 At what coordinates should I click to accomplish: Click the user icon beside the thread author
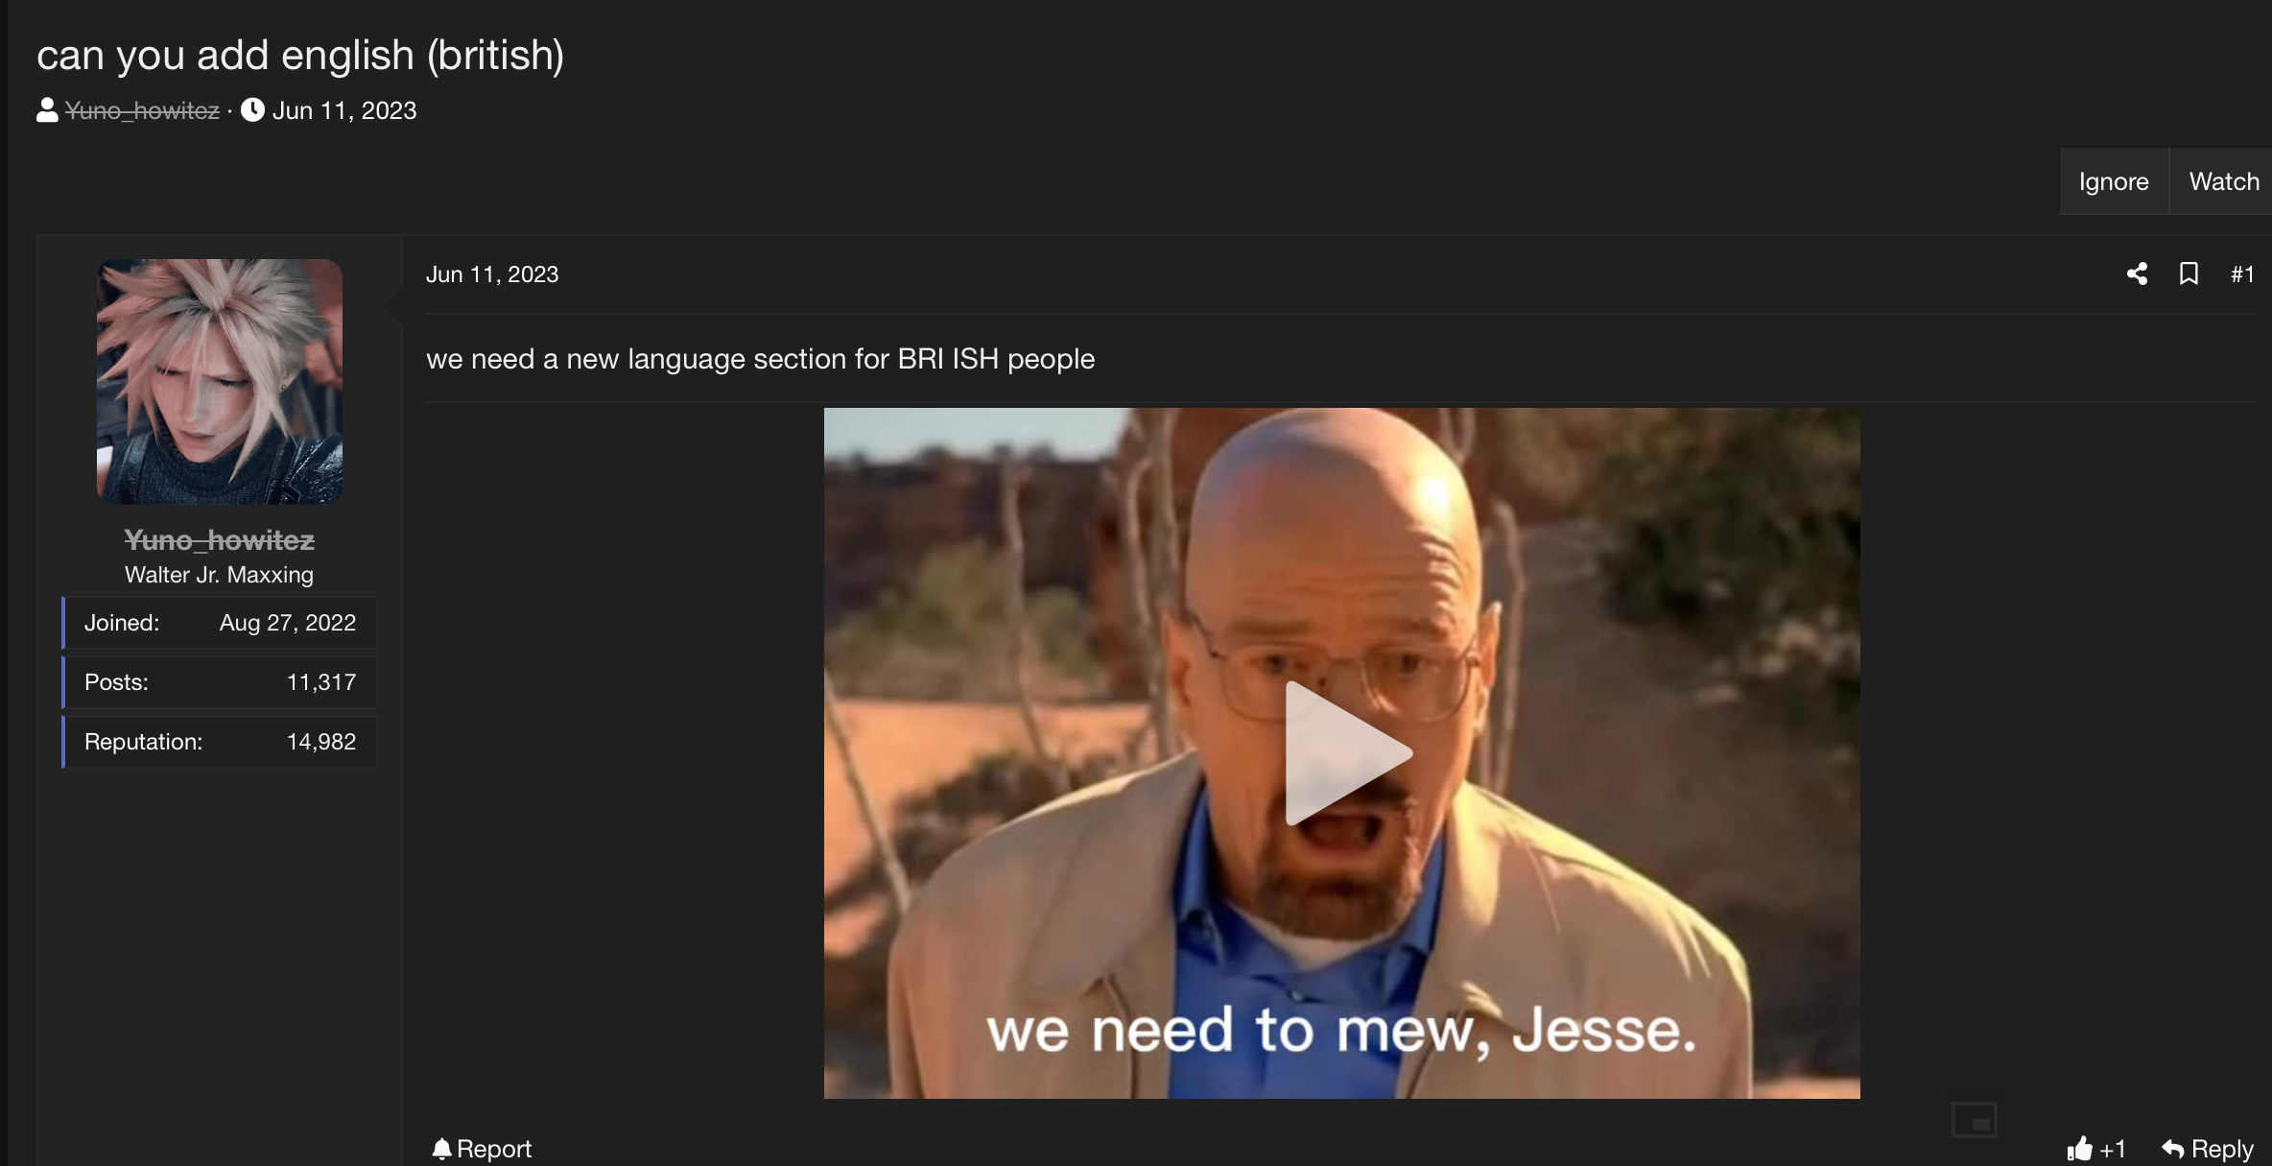[47, 110]
